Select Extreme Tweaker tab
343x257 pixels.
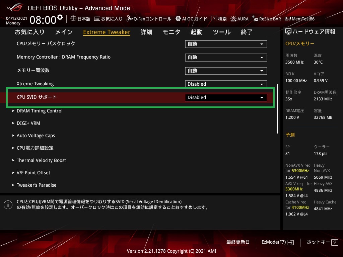click(x=107, y=32)
